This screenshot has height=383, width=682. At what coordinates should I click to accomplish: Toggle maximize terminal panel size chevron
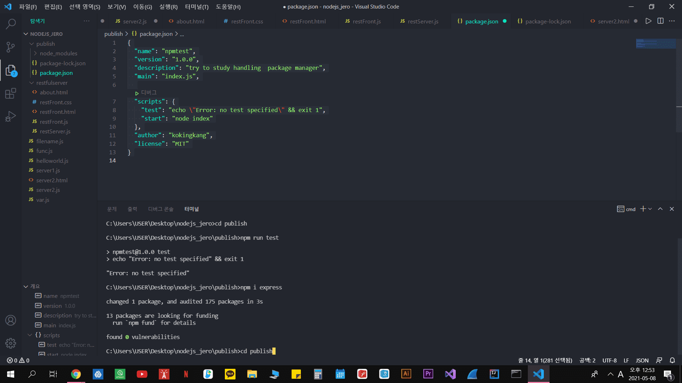point(660,209)
